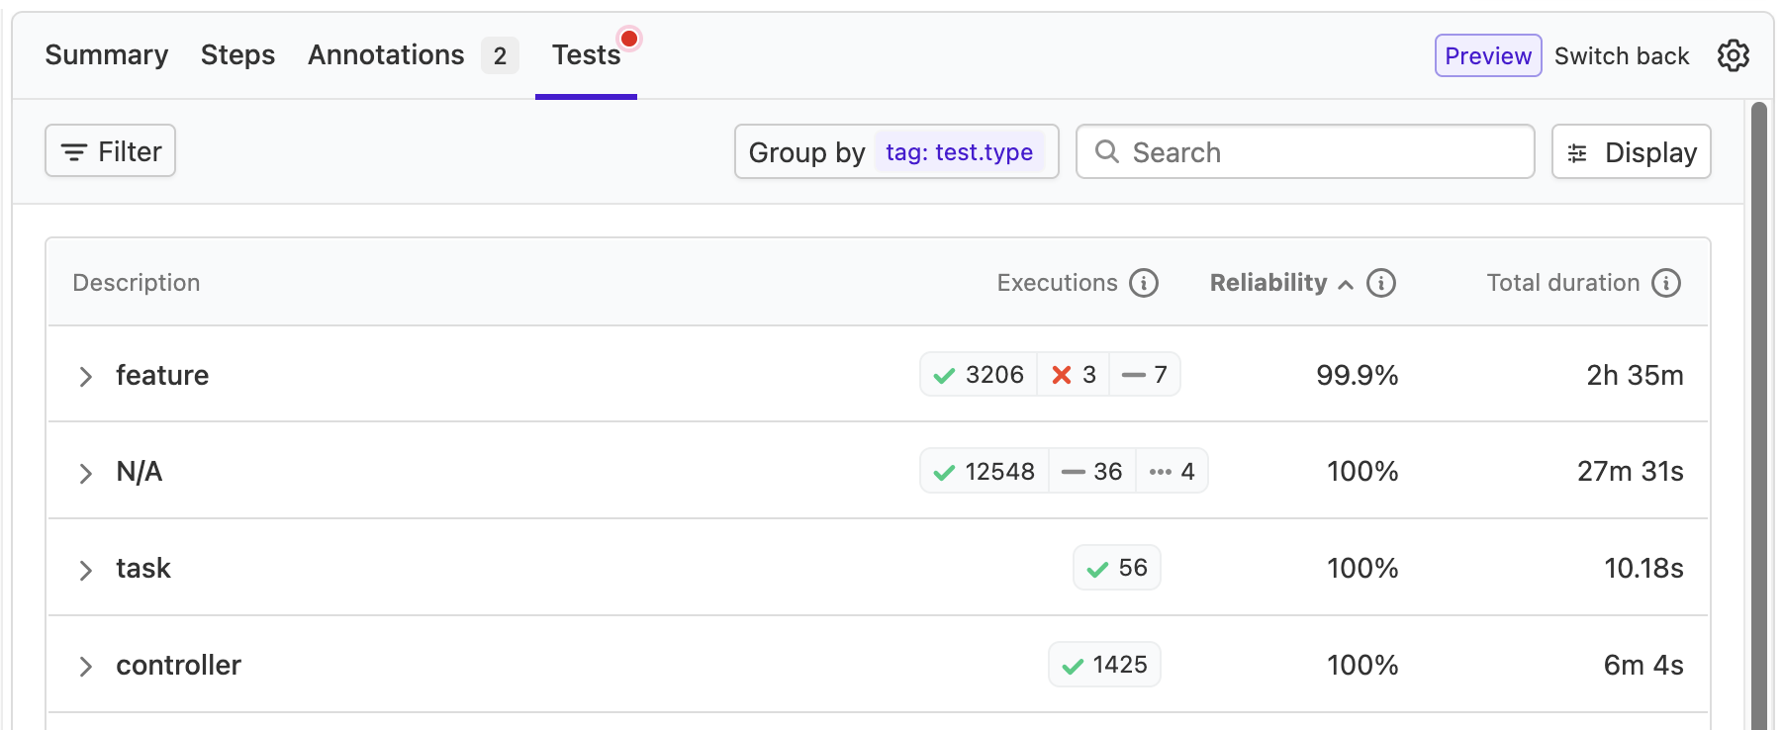Toggle Reliability column sort order
Viewport: 1783px width, 730px height.
pos(1280,283)
